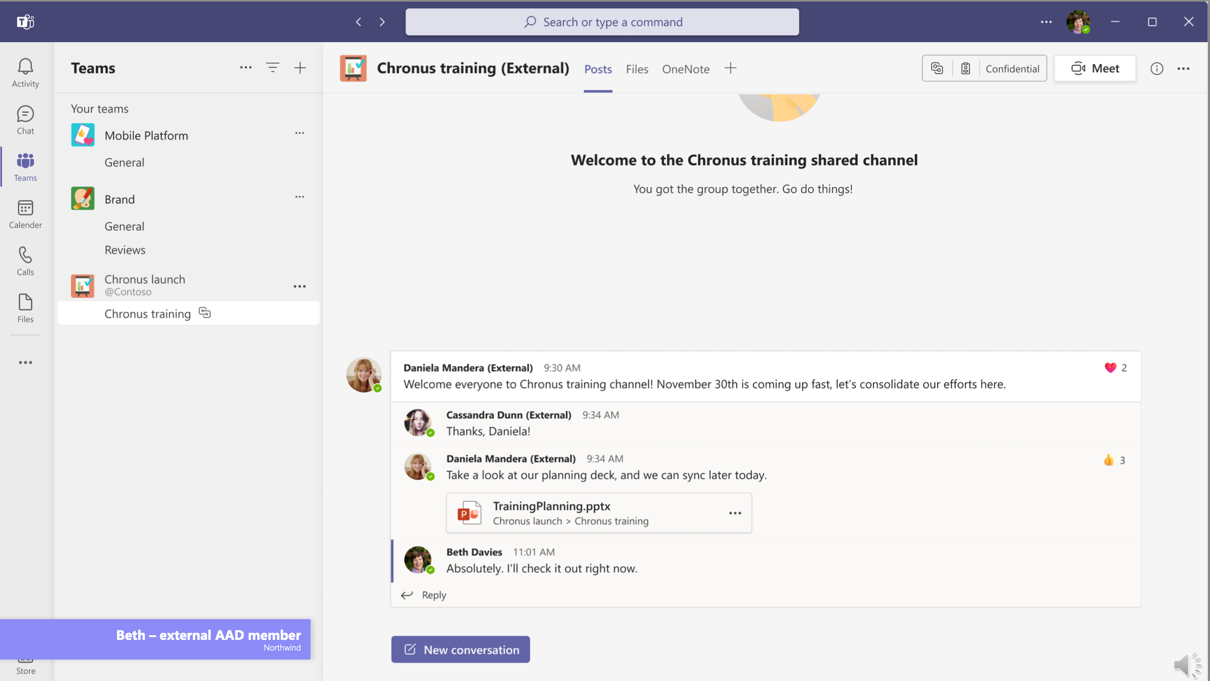The image size is (1210, 681).
Task: Open Daniela Mandera's avatar on first post
Action: (x=364, y=375)
